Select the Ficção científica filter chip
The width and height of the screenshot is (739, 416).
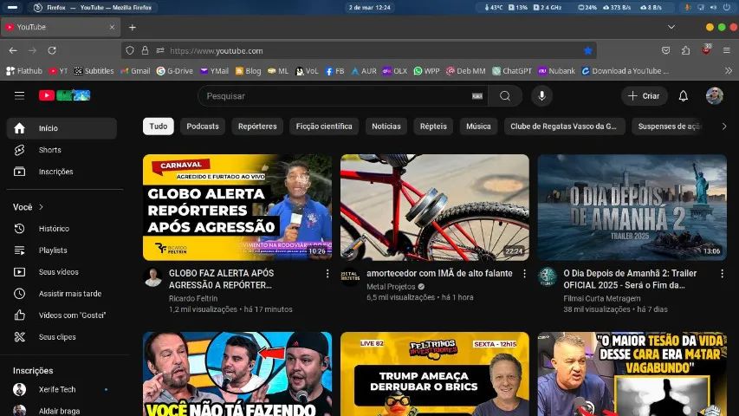324,127
